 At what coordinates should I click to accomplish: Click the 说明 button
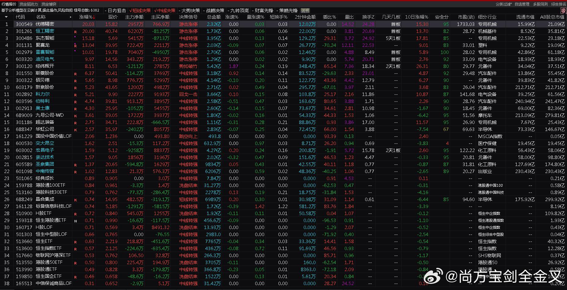tap(305, 11)
